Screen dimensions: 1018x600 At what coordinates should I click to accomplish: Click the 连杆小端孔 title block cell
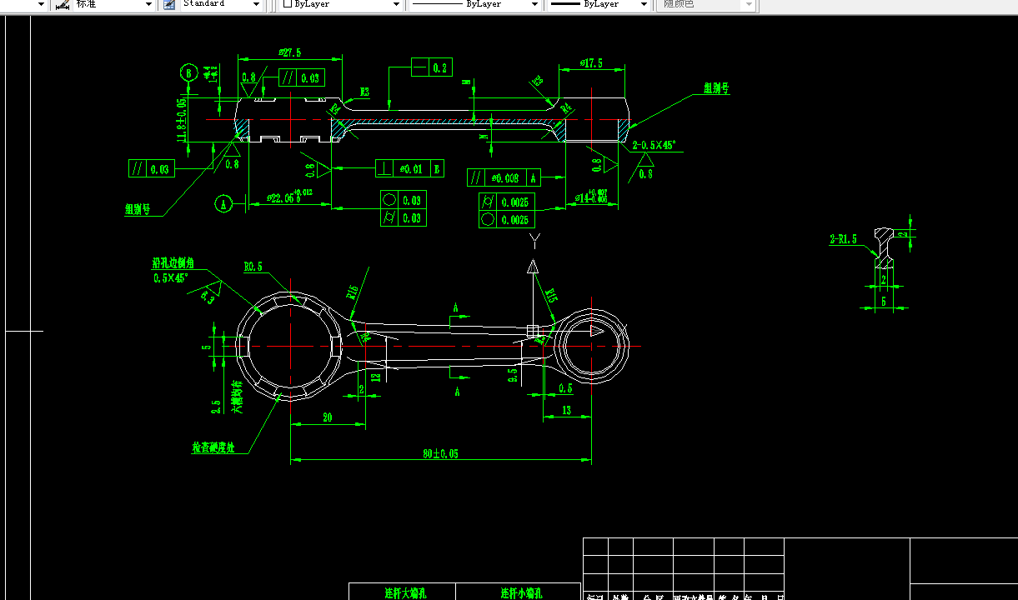point(519,592)
